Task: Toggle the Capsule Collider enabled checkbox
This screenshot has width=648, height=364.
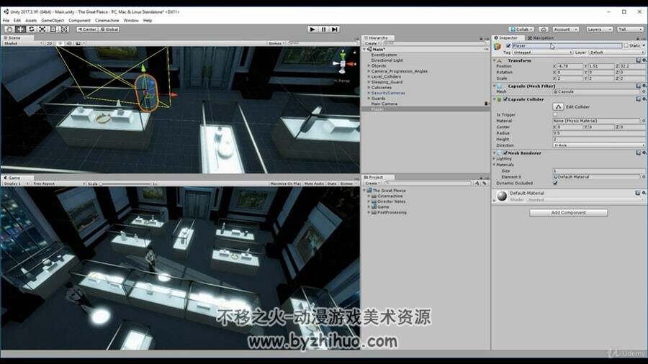Action: [505, 99]
